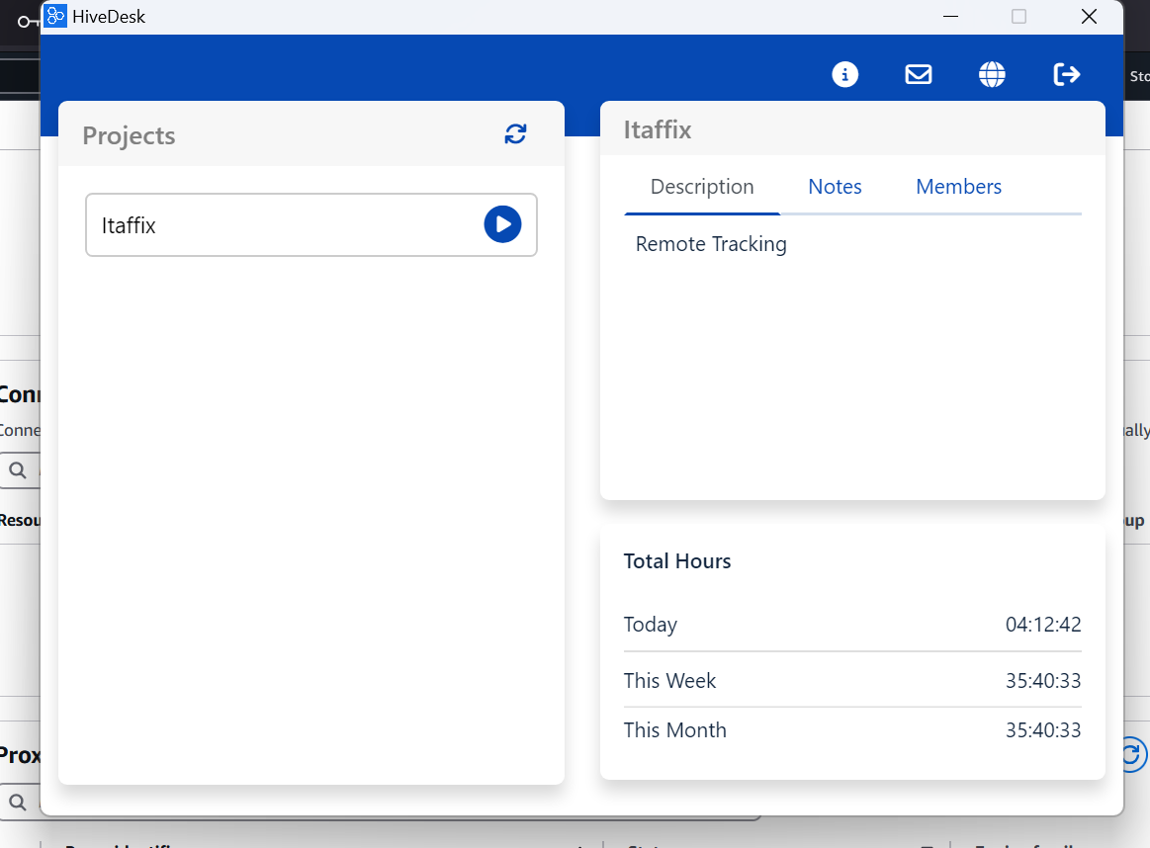This screenshot has height=848, width=1150.
Task: Click the refresh circle icon in background window
Action: pos(1135,754)
